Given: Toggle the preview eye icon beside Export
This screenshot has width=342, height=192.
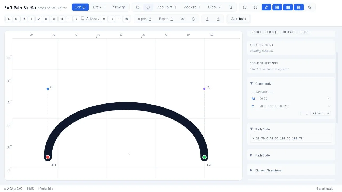Looking at the screenshot, I should pyautogui.click(x=182, y=19).
